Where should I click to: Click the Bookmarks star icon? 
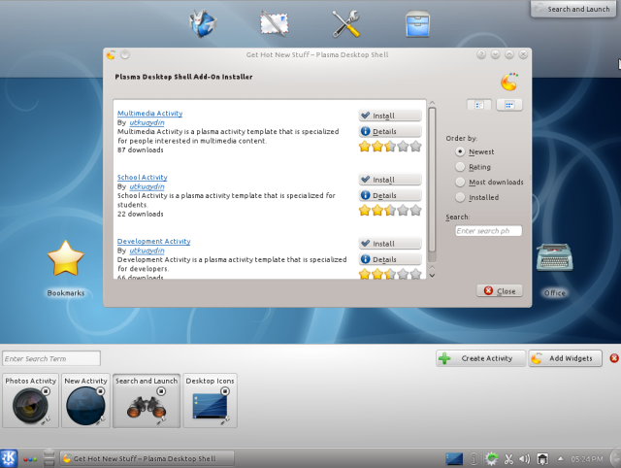pos(65,258)
